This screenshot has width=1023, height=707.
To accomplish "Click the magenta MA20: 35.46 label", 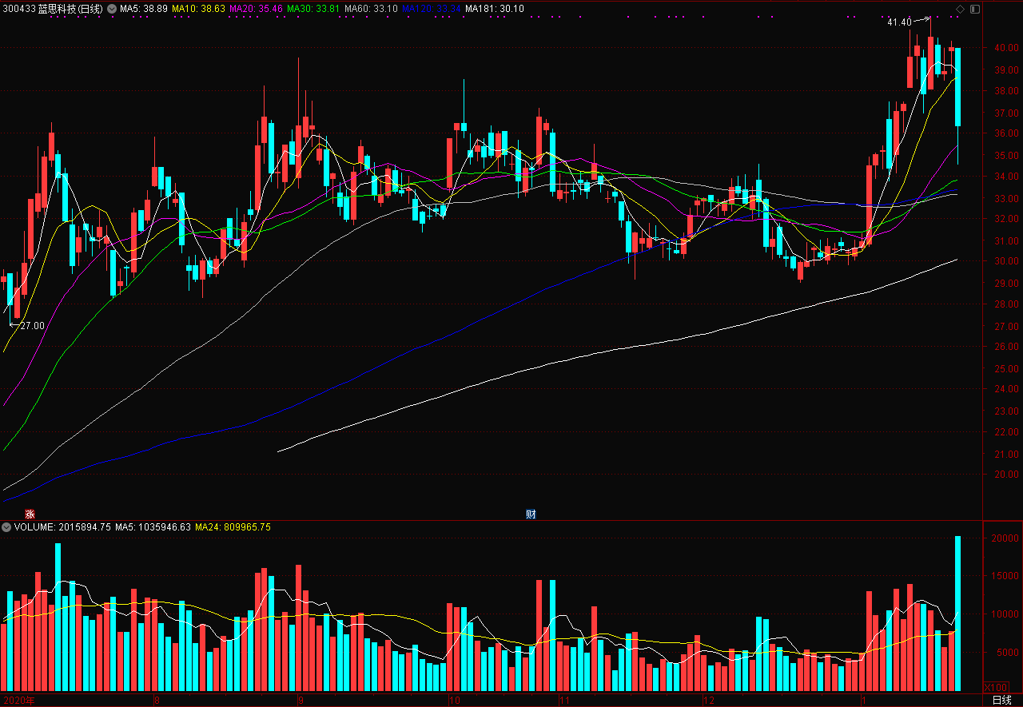I will coord(256,9).
